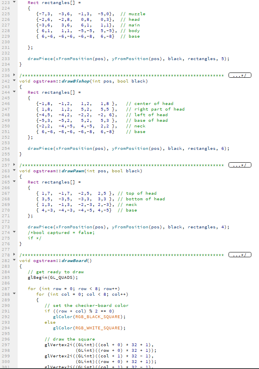Collapse the block comment fold at line 274
Viewport: 259px width, 369px height.
(14, 232)
